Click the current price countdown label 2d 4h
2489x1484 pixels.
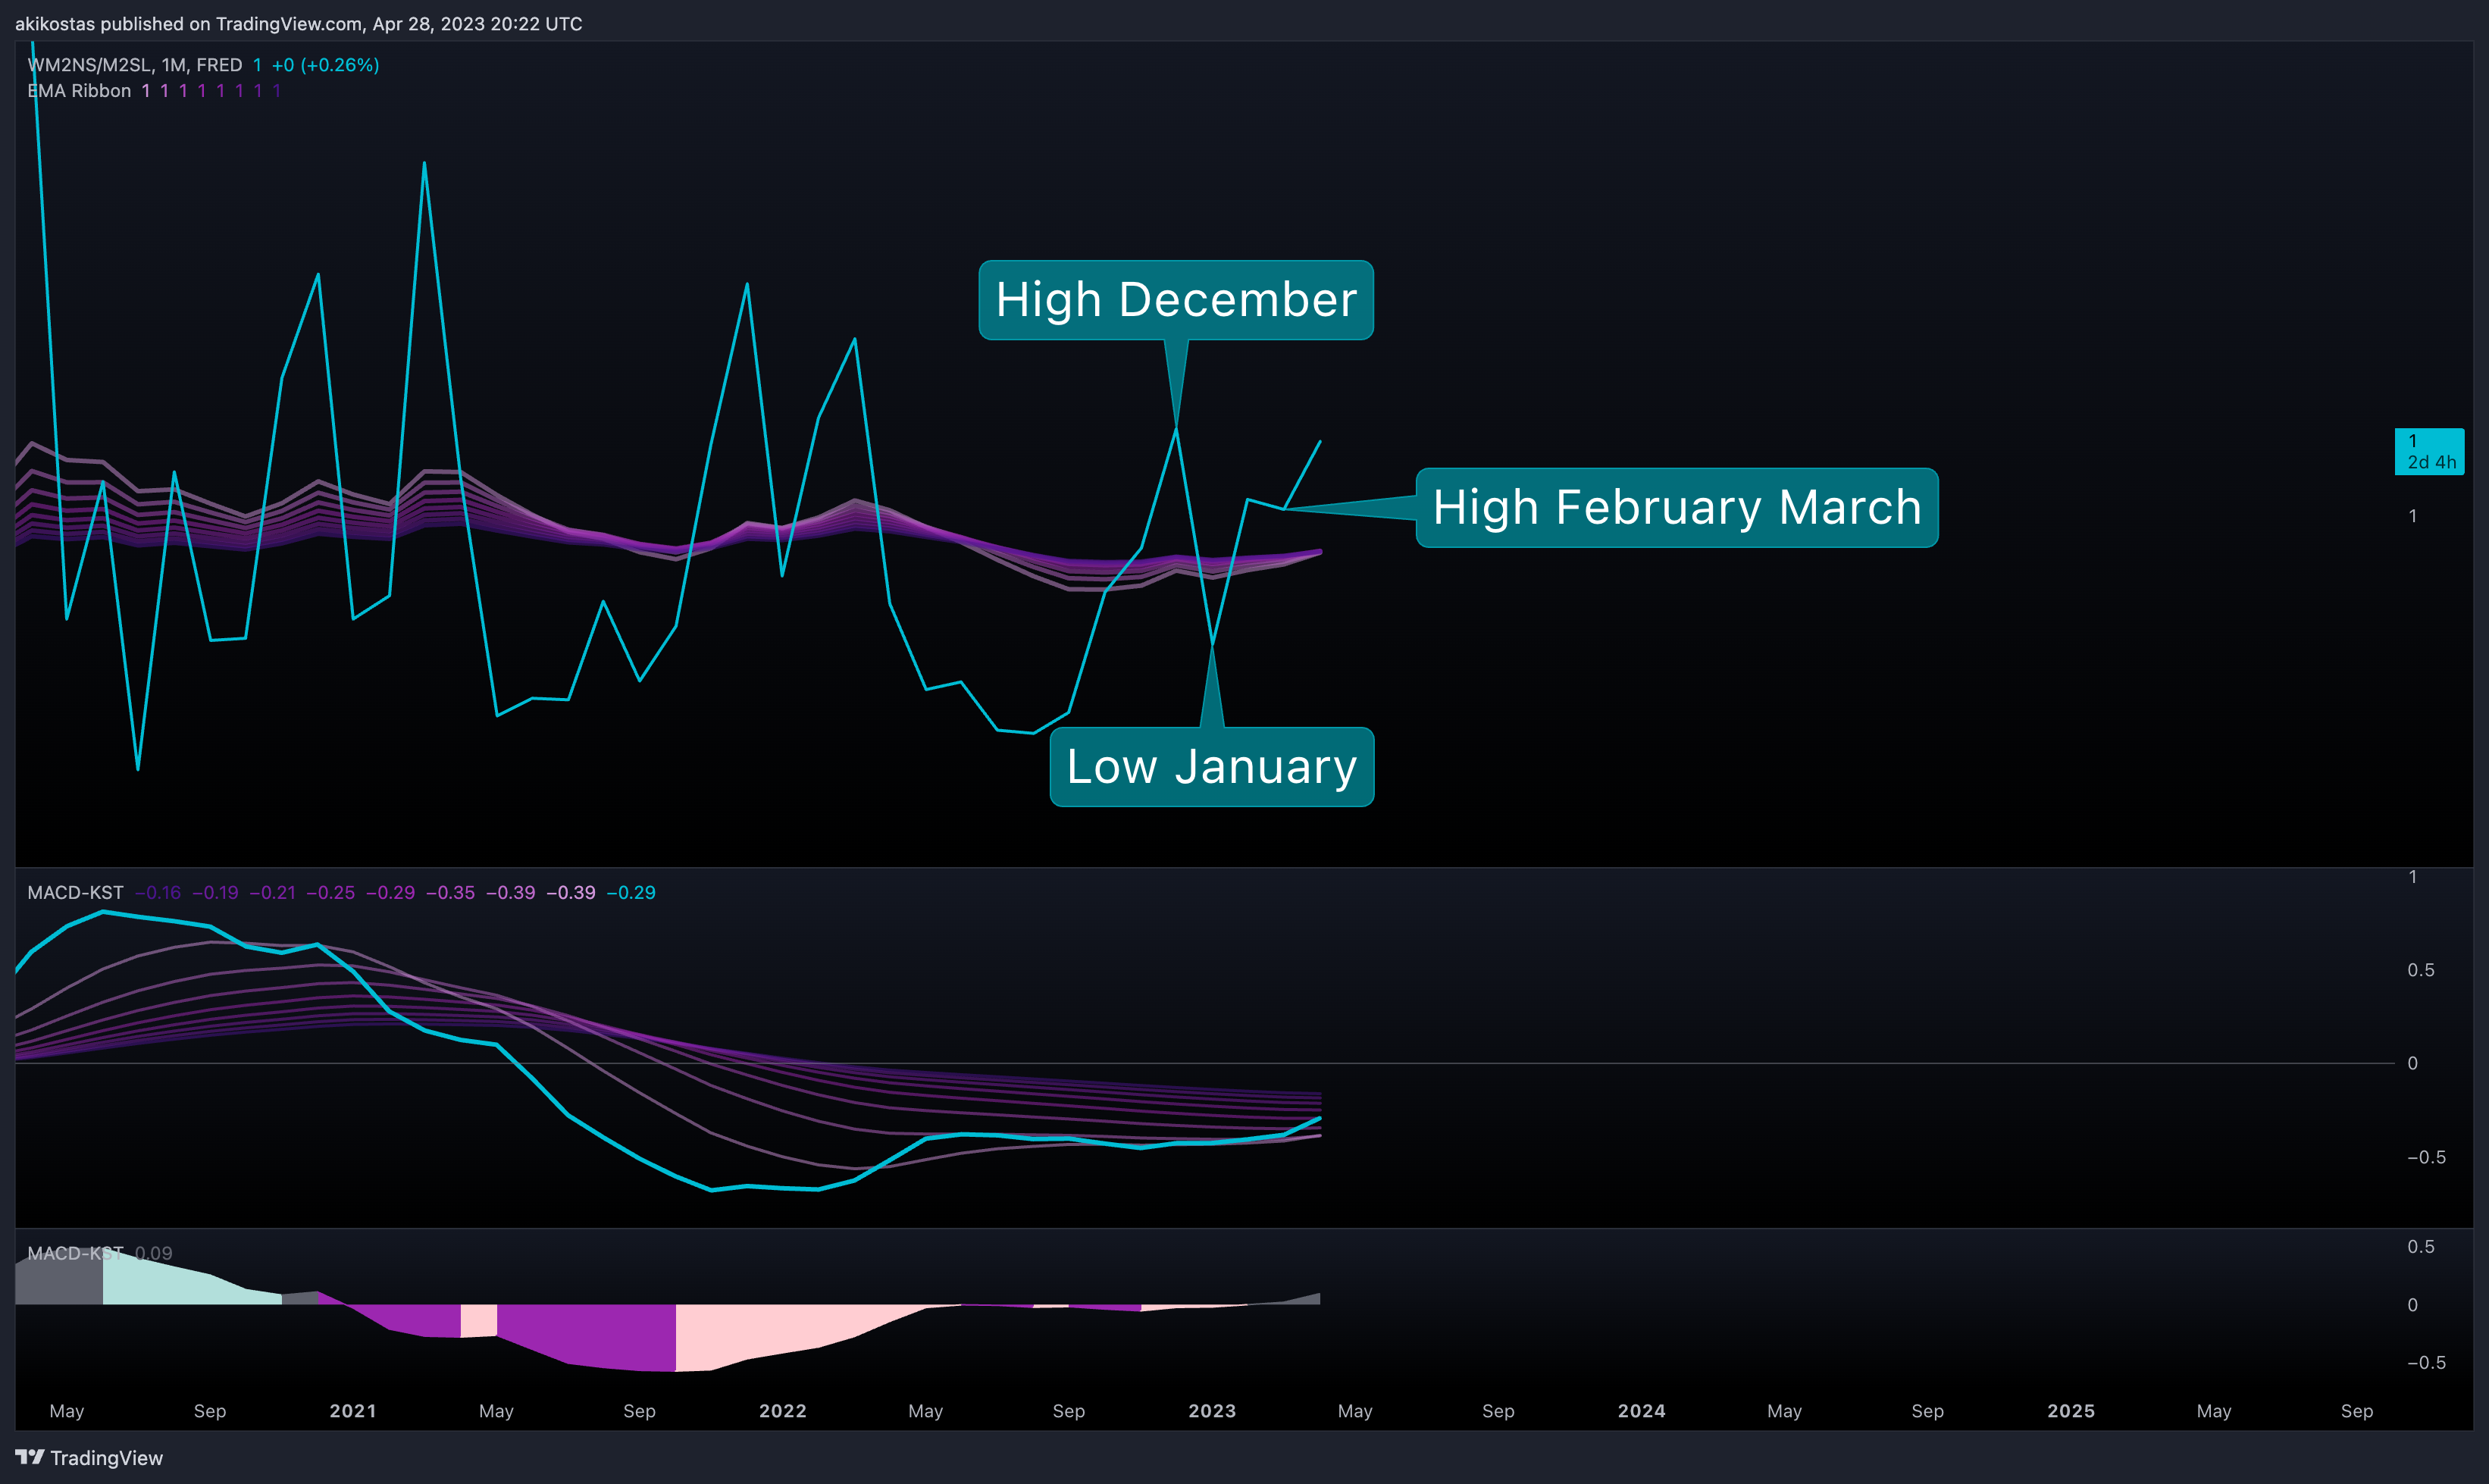[x=2431, y=462]
